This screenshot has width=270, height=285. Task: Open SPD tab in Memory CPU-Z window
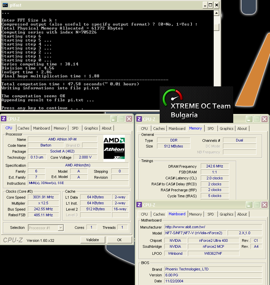pyautogui.click(x=210, y=129)
